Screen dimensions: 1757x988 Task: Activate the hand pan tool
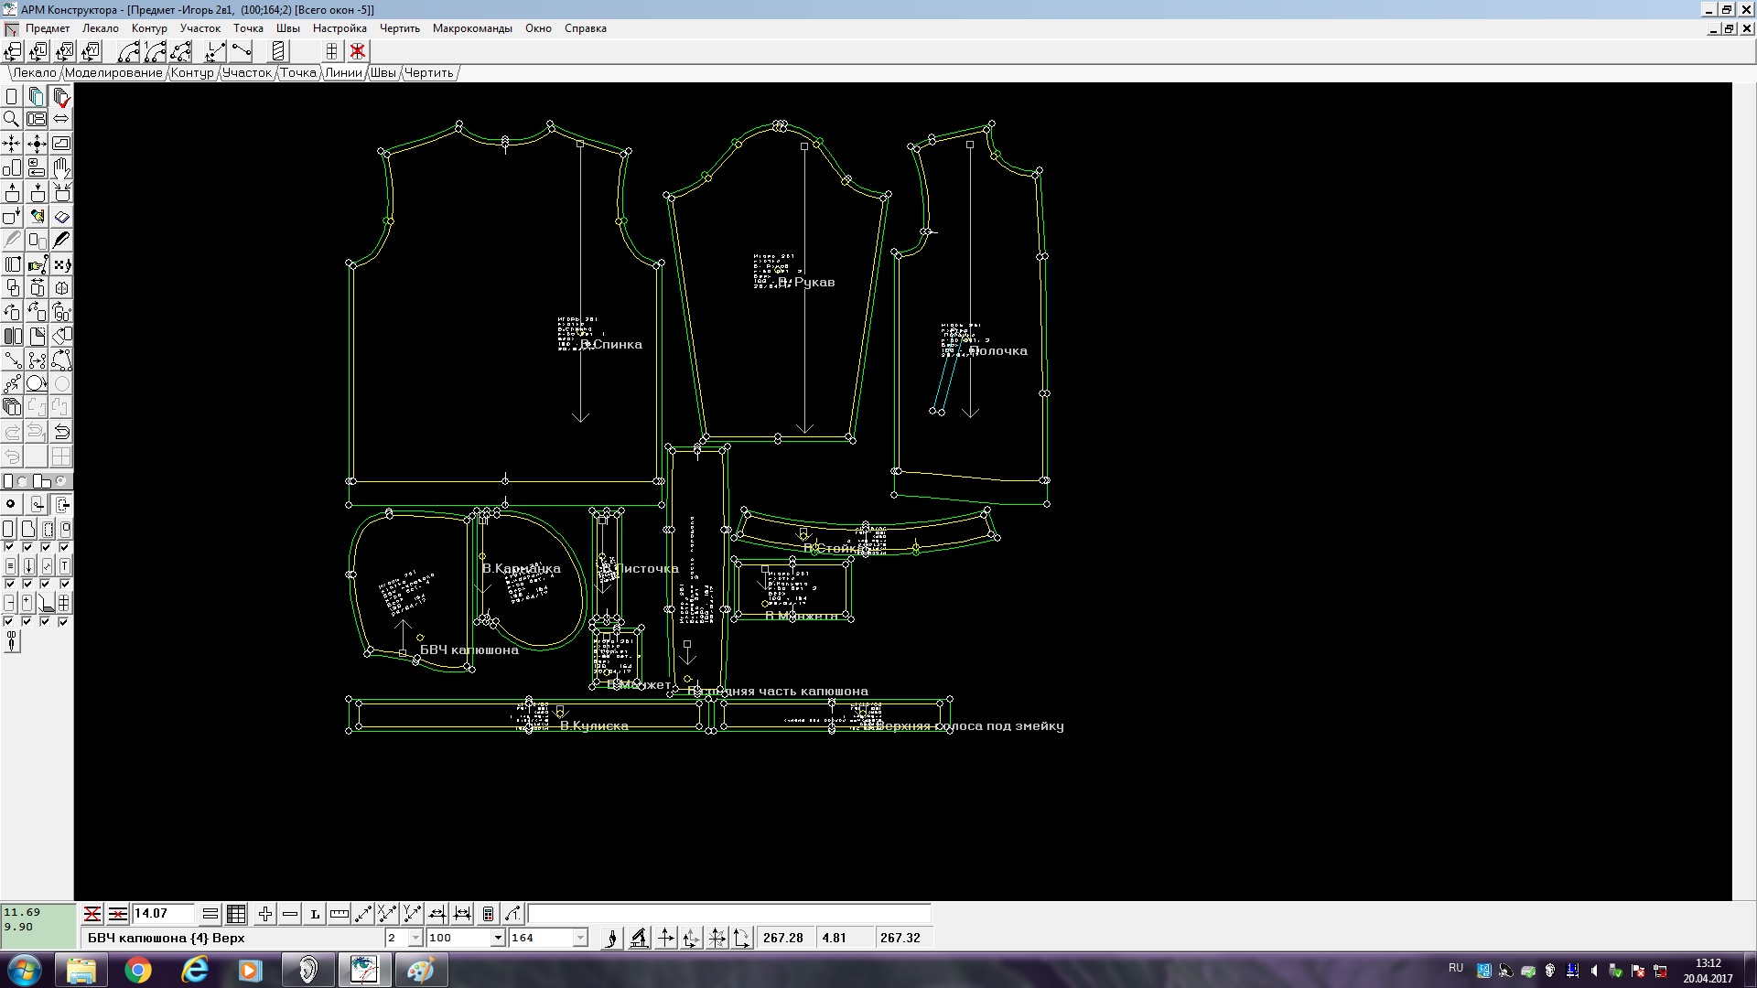61,167
